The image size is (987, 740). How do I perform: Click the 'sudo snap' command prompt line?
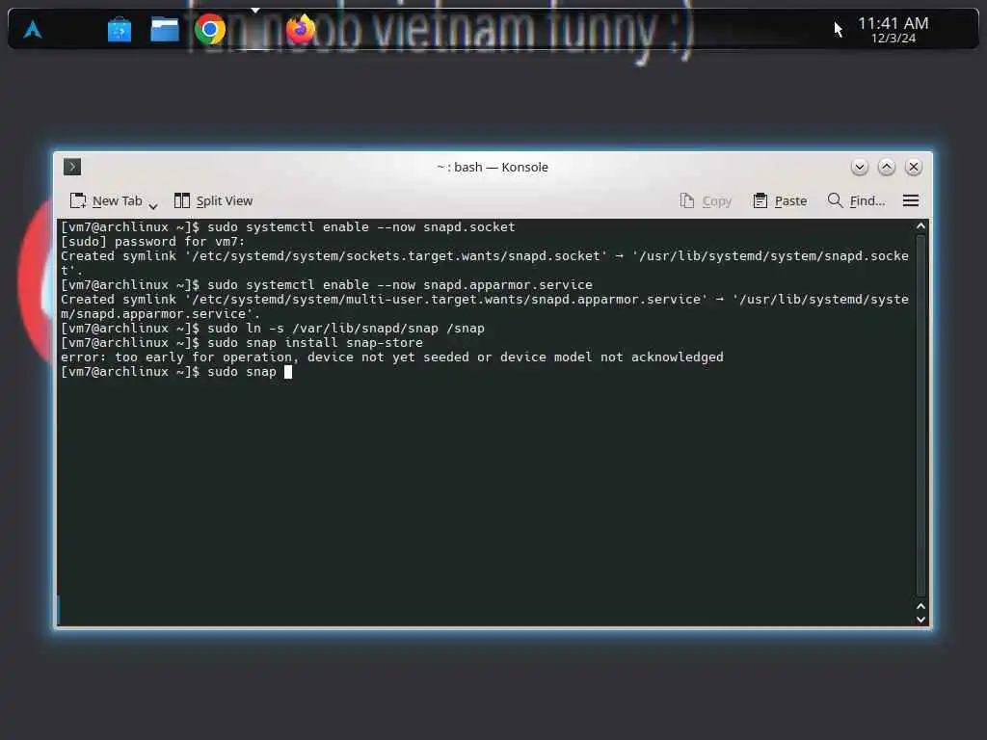[x=176, y=372]
